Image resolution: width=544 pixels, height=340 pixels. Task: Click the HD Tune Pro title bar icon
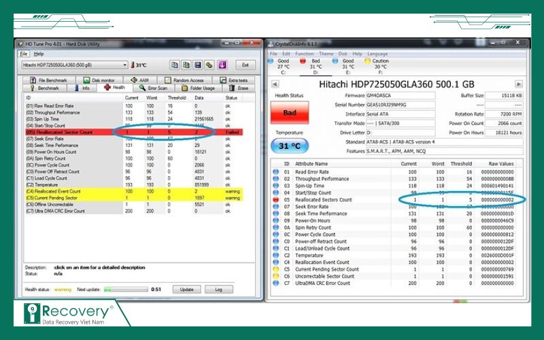21,44
